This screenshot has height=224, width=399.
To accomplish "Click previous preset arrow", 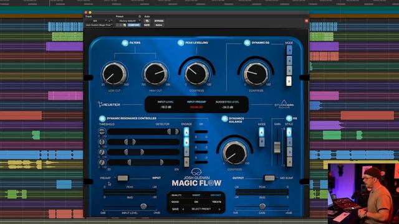I will [x=183, y=209].
